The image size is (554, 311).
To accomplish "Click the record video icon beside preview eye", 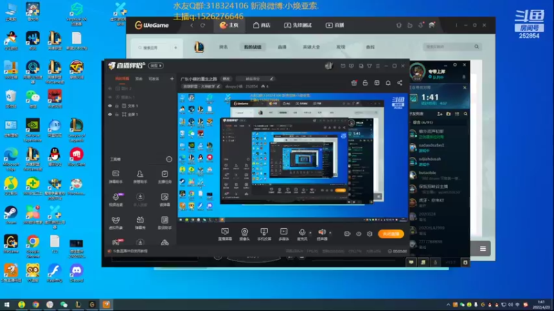I will [347, 234].
